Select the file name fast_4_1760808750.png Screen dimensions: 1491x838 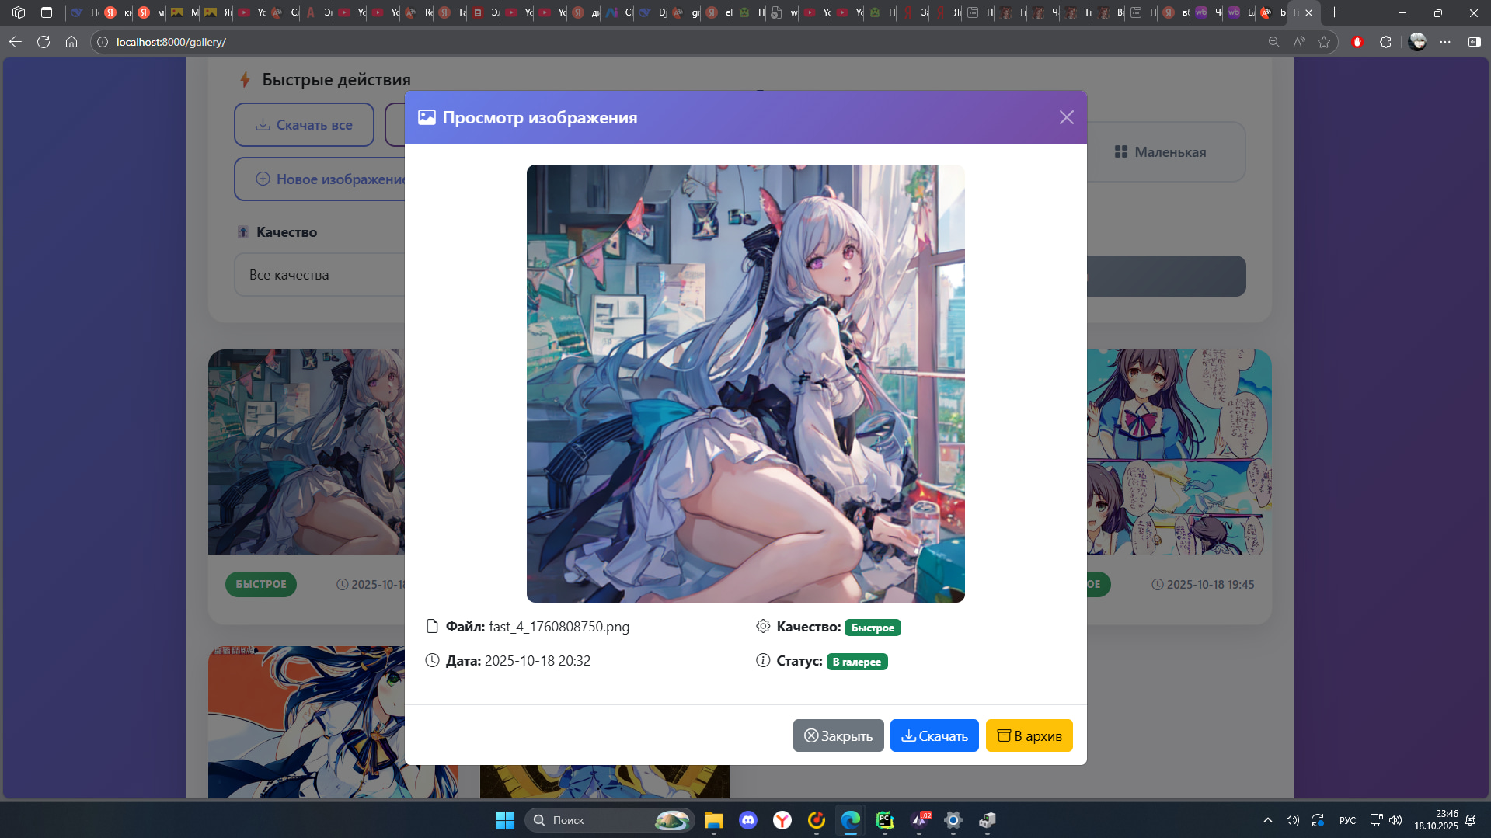click(x=559, y=627)
